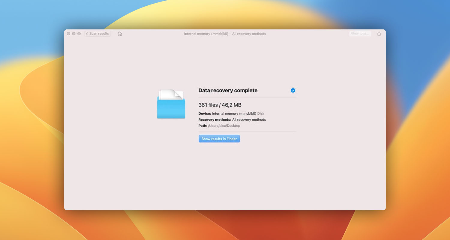Viewport: 450px width, 240px height.
Task: Click the share icon in title bar
Action: (379, 34)
